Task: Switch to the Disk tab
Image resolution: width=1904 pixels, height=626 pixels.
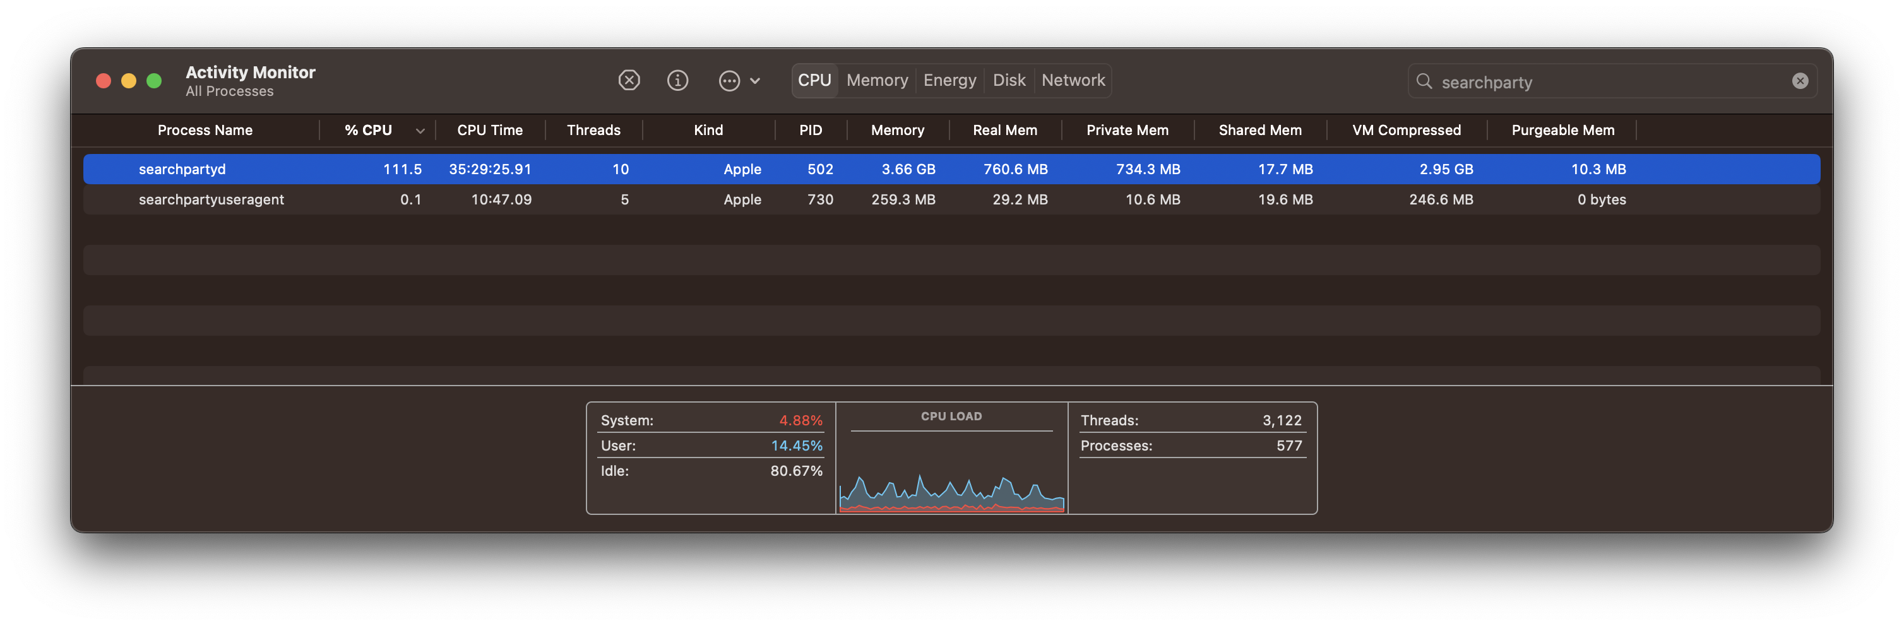Action: pyautogui.click(x=1008, y=80)
